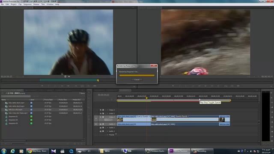This screenshot has width=274, height=154.
Task: Click Export Frame icon in Program monitor
Action: (x=238, y=86)
